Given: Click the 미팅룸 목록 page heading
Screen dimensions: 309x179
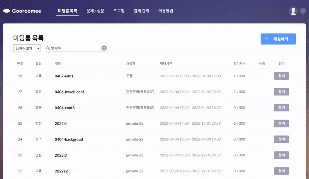Looking at the screenshot, I should pyautogui.click(x=28, y=38).
